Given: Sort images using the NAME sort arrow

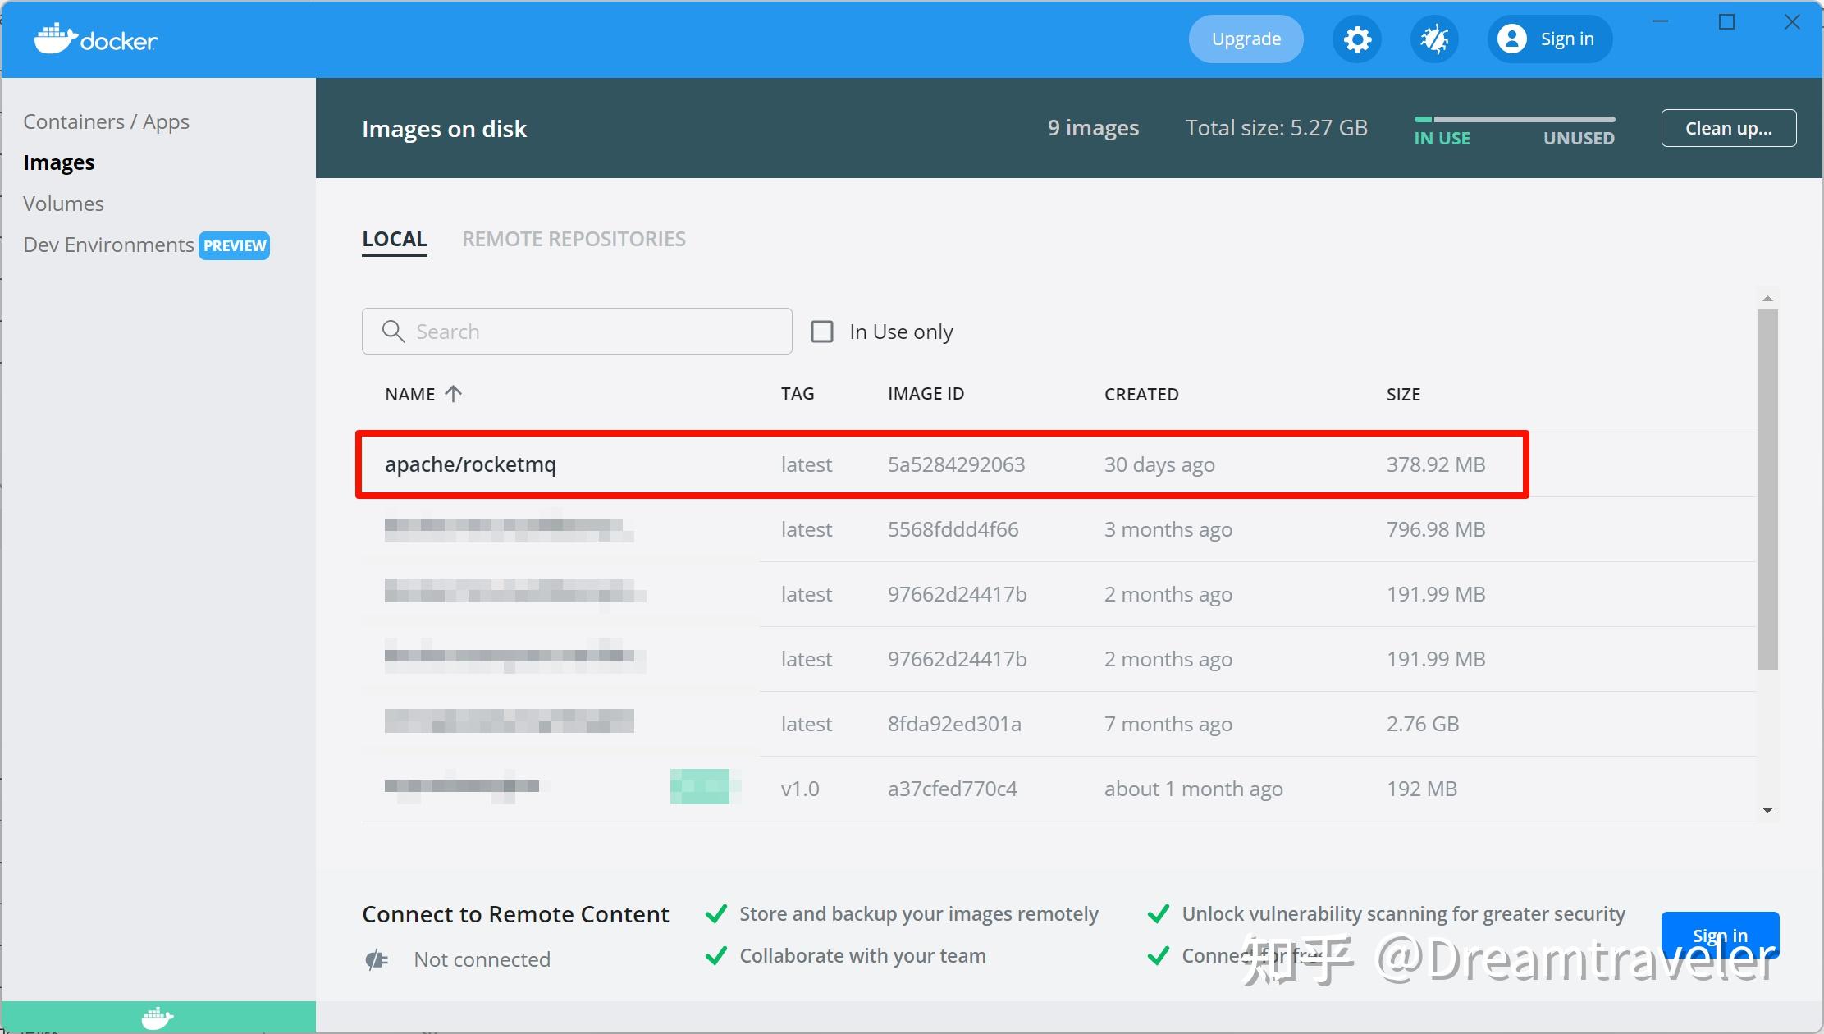Looking at the screenshot, I should [453, 394].
